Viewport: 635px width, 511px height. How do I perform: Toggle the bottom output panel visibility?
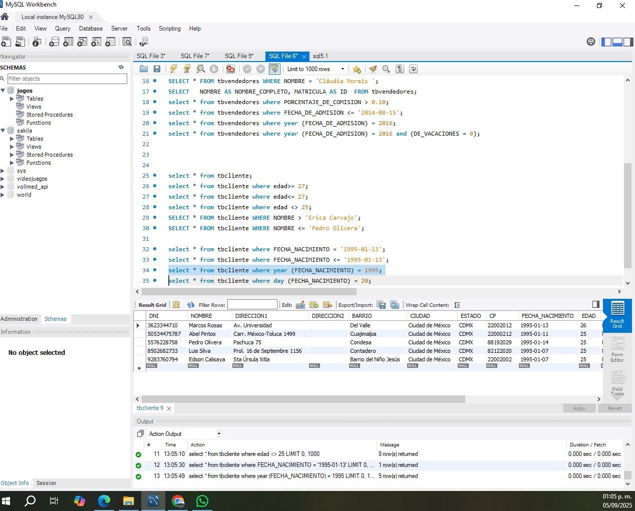pos(617,42)
